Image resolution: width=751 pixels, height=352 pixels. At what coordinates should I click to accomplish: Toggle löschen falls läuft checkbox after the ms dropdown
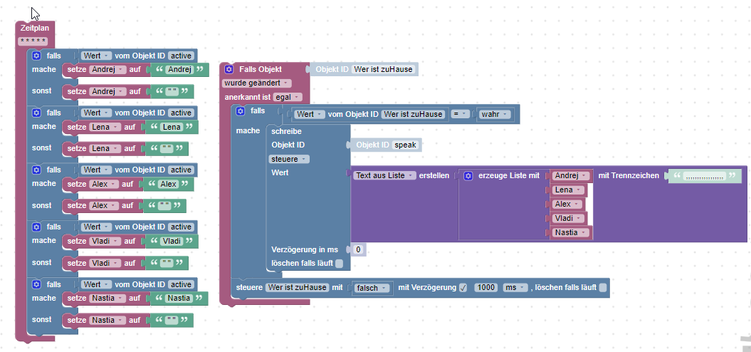click(602, 288)
